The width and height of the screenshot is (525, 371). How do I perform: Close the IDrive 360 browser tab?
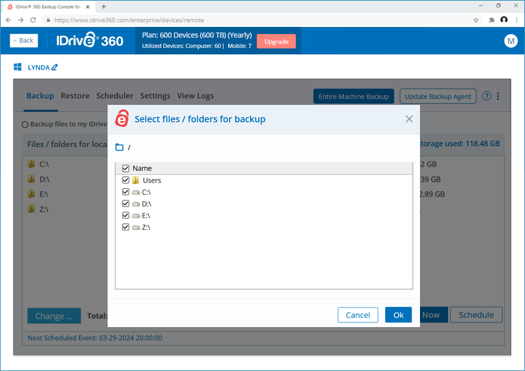(x=88, y=7)
